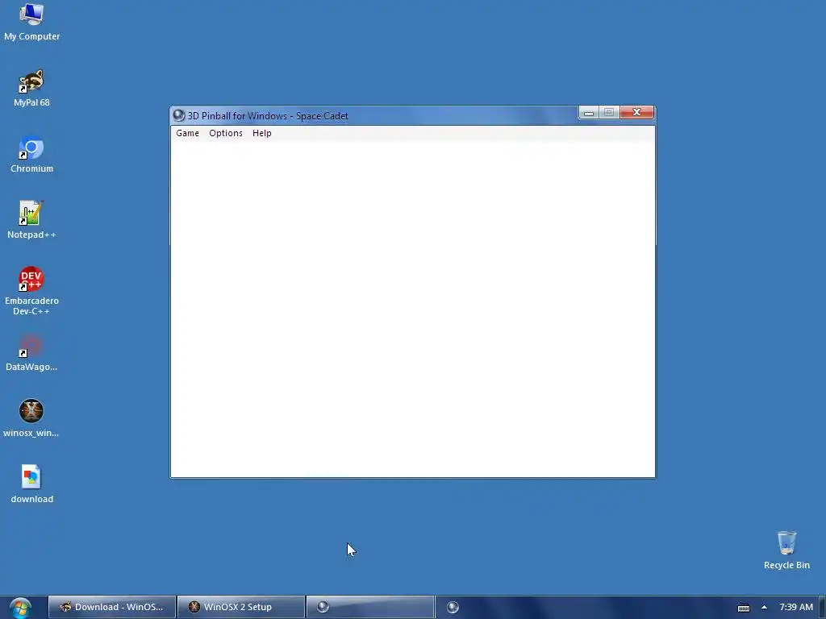This screenshot has width=826, height=619.
Task: Select the Notepad++ desktop shortcut
Action: (x=31, y=221)
